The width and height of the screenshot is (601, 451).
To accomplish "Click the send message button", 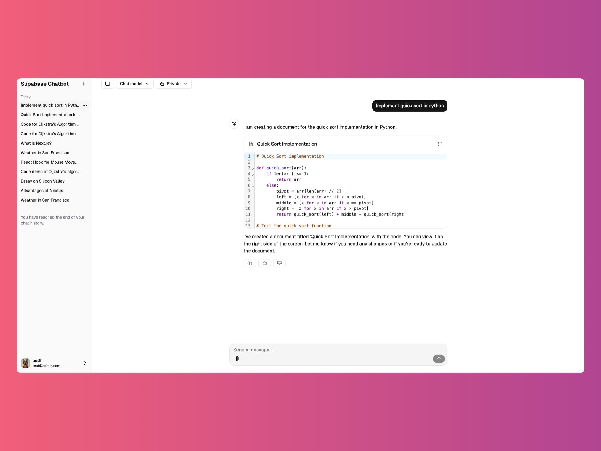I will click(438, 359).
